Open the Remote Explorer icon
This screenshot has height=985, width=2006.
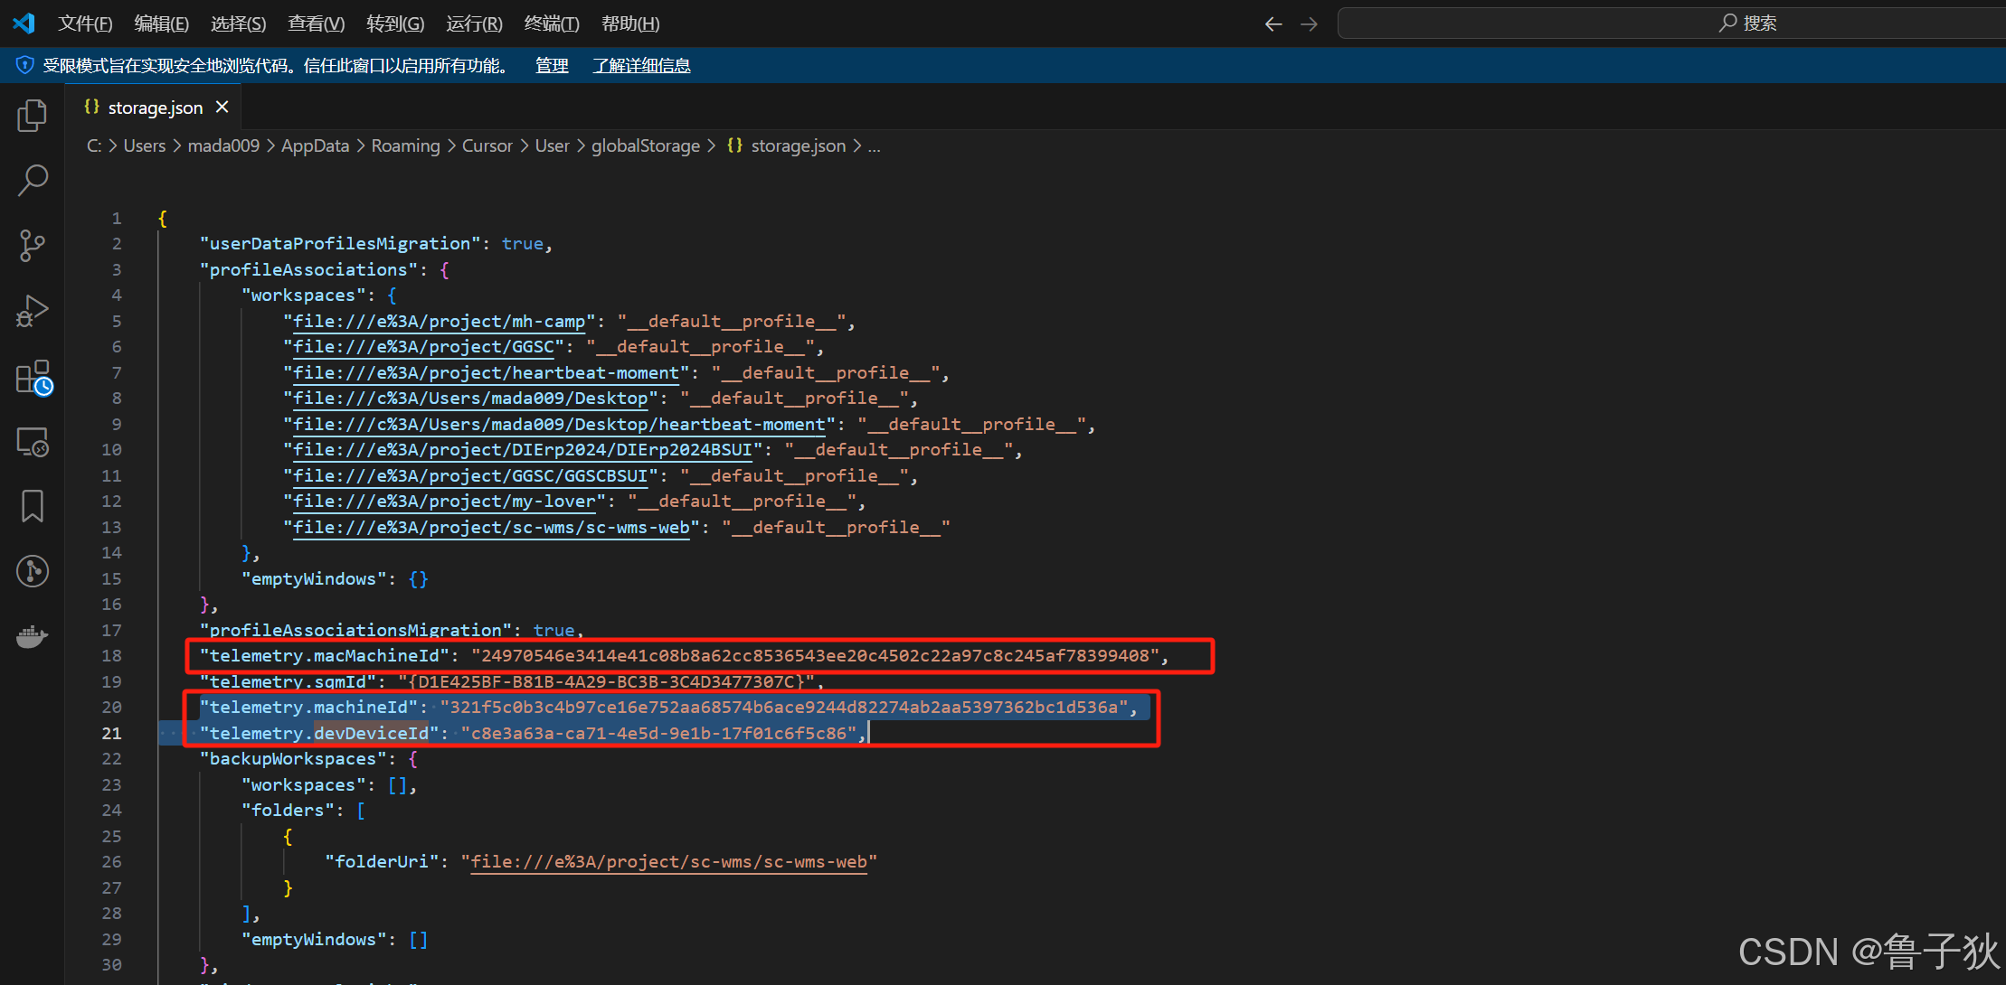pos(33,442)
